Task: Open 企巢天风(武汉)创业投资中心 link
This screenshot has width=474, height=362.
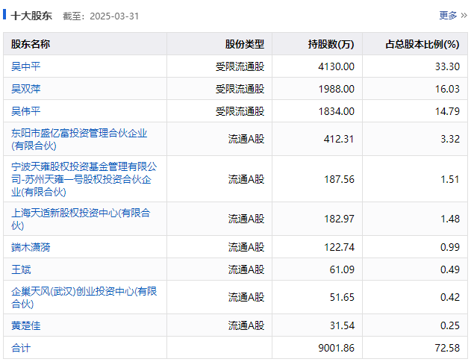Action: [84, 291]
